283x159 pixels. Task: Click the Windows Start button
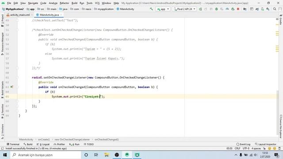pos(5,155)
